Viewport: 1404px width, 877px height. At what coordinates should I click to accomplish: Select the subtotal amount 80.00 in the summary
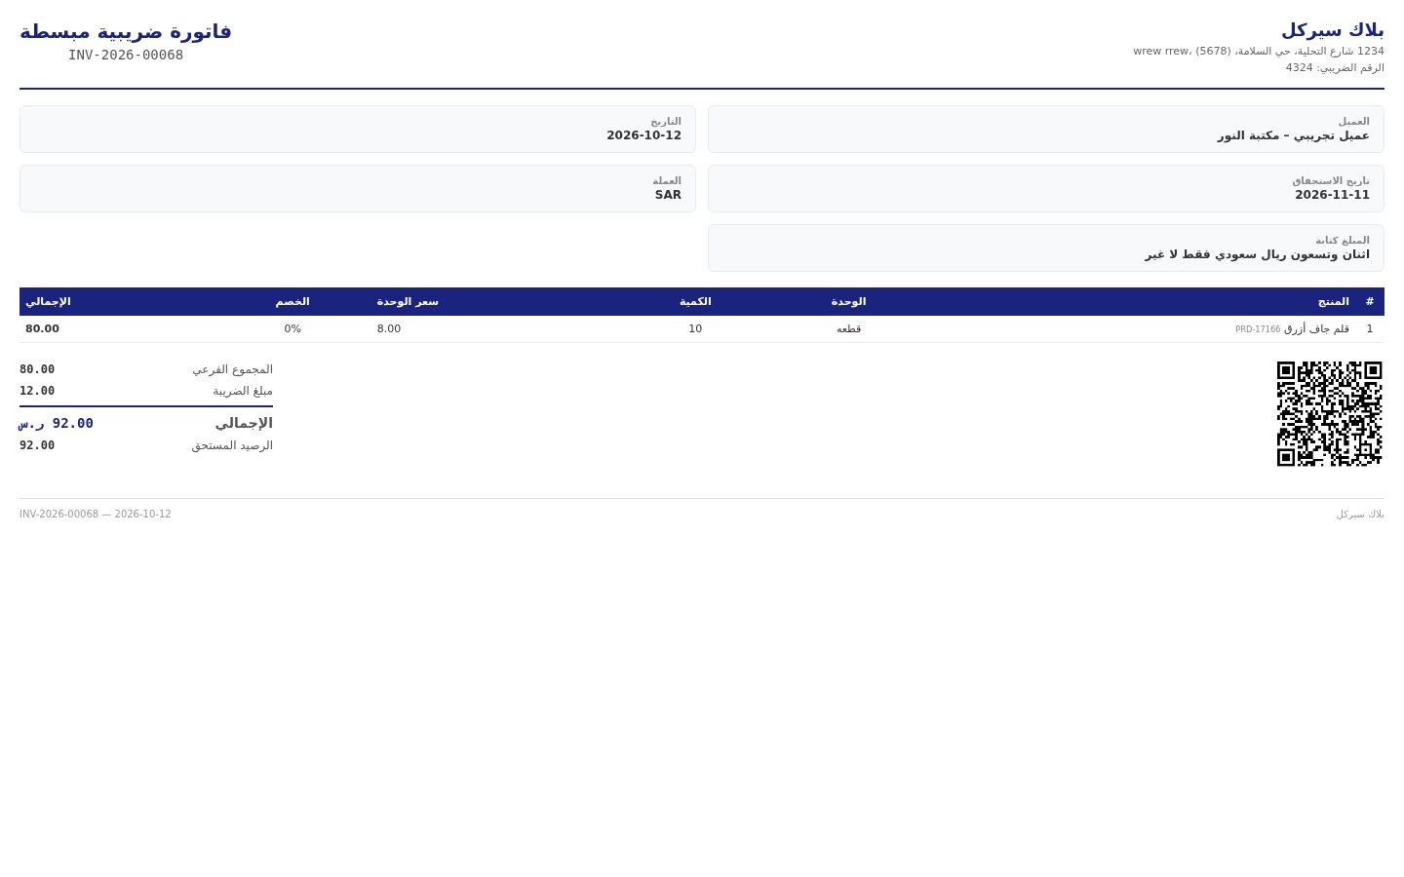(37, 369)
